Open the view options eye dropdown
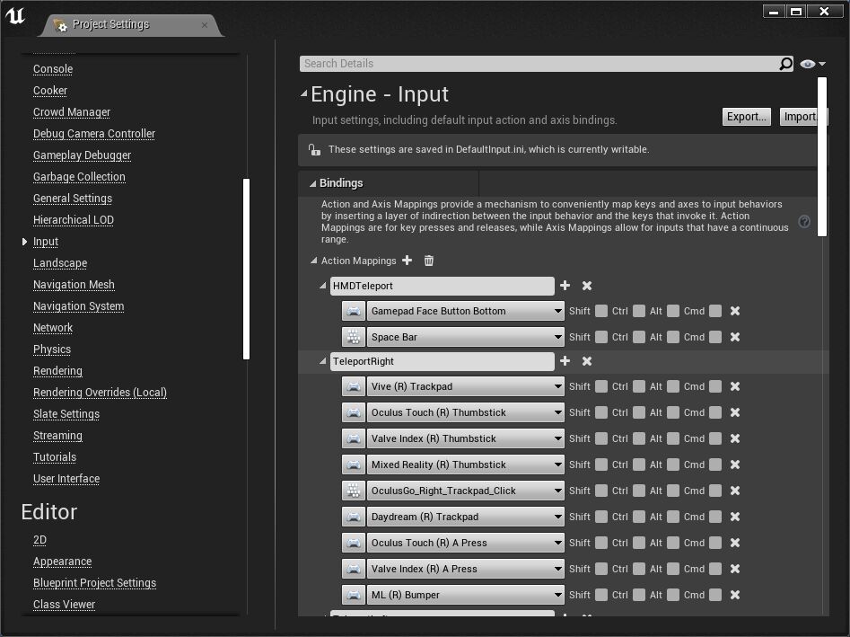850x637 pixels. click(812, 64)
